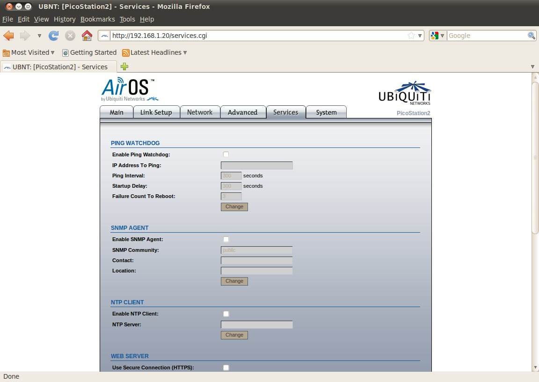Click the scrollbar down arrow
Image resolution: width=539 pixels, height=382 pixels.
click(535, 368)
